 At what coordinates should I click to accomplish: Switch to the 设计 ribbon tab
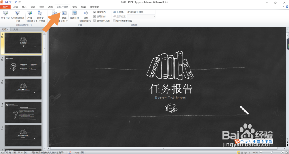pos(33,7)
